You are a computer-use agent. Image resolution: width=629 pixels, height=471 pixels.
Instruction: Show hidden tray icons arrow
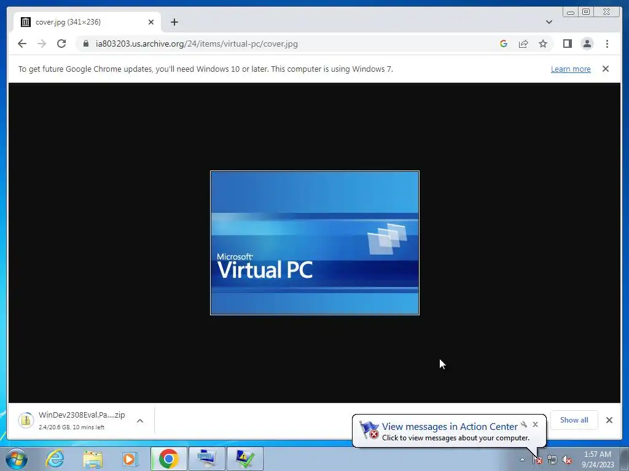point(522,459)
